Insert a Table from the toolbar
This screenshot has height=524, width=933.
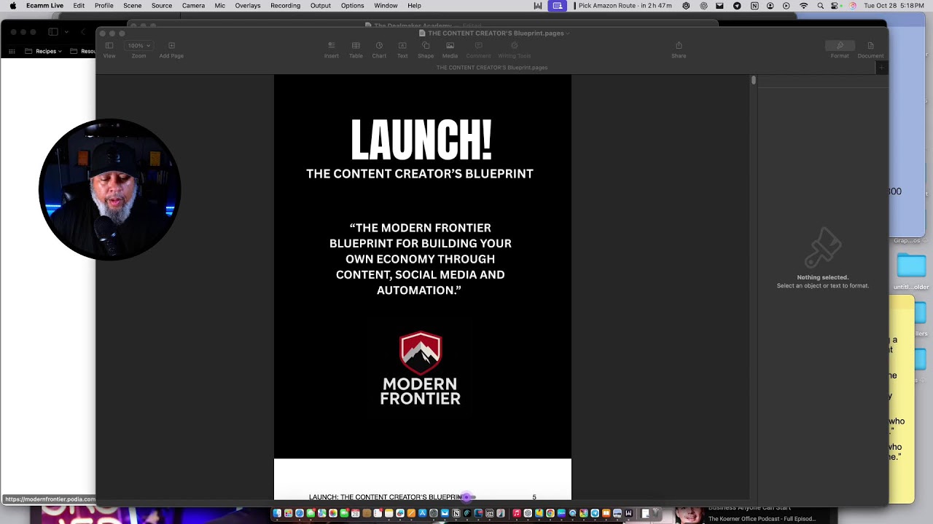point(356,49)
